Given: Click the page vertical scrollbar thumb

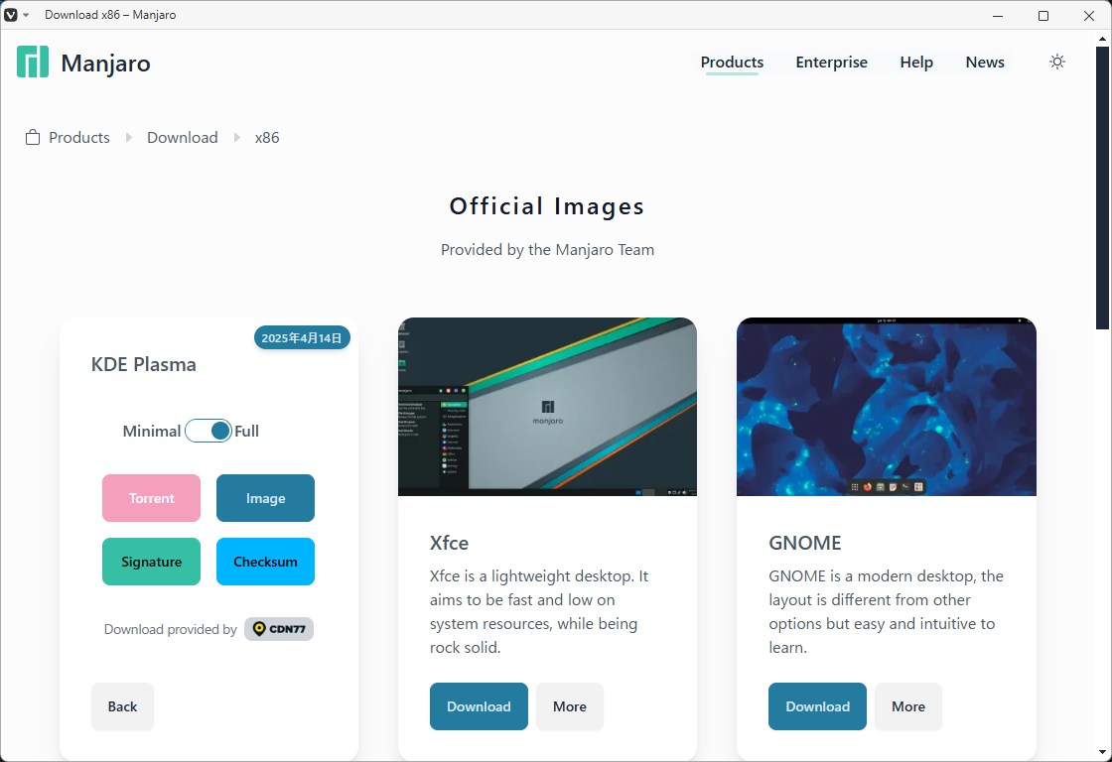Looking at the screenshot, I should (x=1102, y=188).
